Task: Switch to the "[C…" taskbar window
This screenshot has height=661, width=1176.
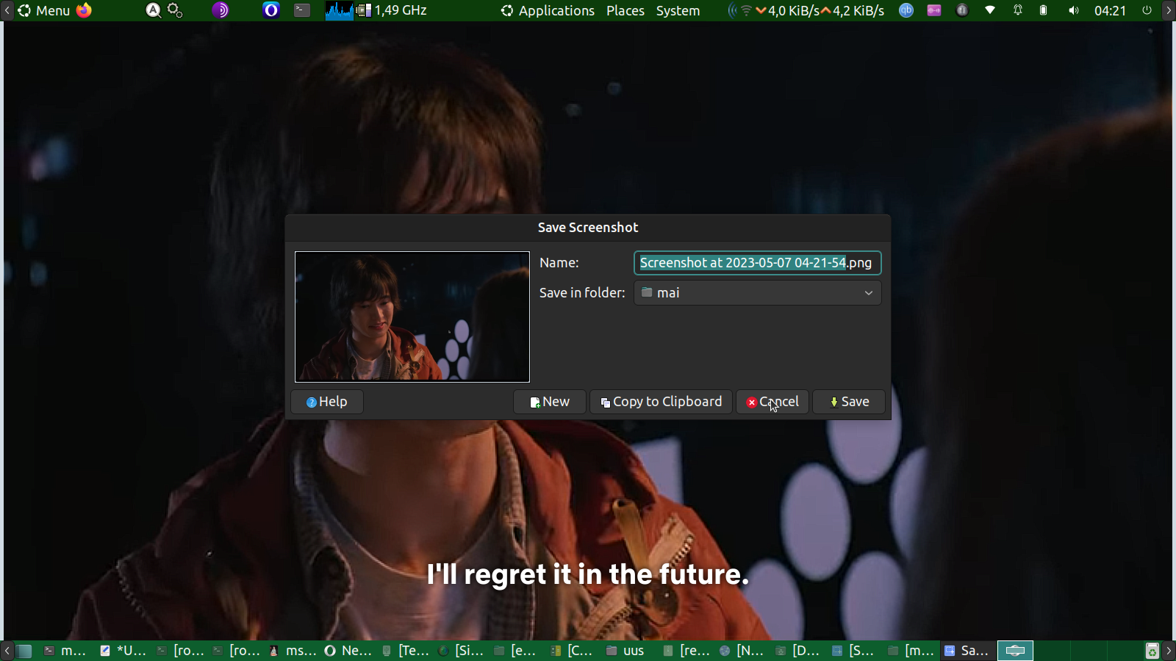Action: click(x=573, y=651)
